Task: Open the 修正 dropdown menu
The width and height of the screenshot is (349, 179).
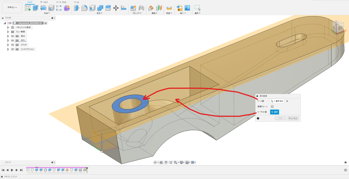Action: [x=99, y=13]
